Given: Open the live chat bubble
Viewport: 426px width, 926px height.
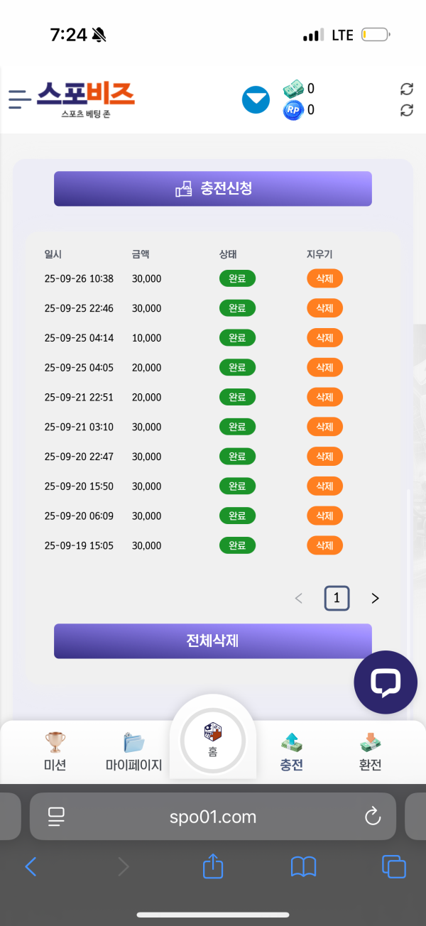Looking at the screenshot, I should [x=386, y=682].
